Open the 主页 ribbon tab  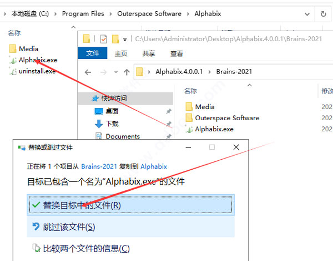point(121,53)
